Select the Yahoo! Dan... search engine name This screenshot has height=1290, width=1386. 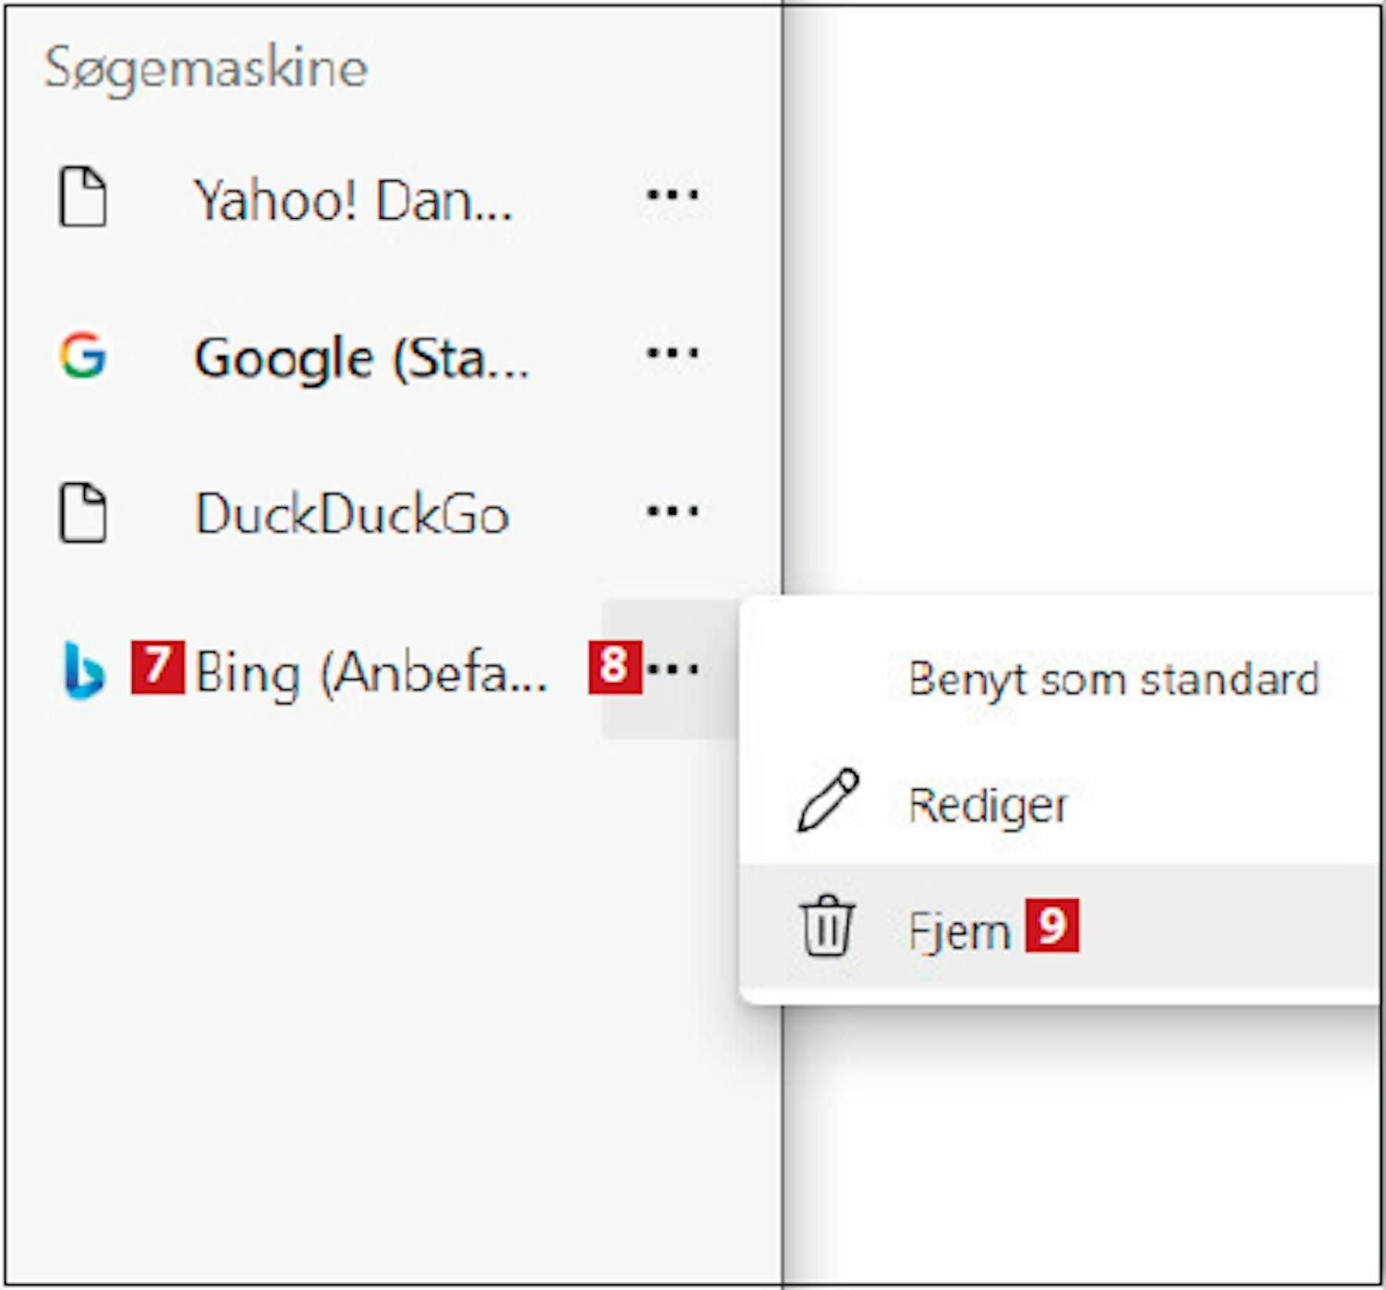tap(353, 201)
